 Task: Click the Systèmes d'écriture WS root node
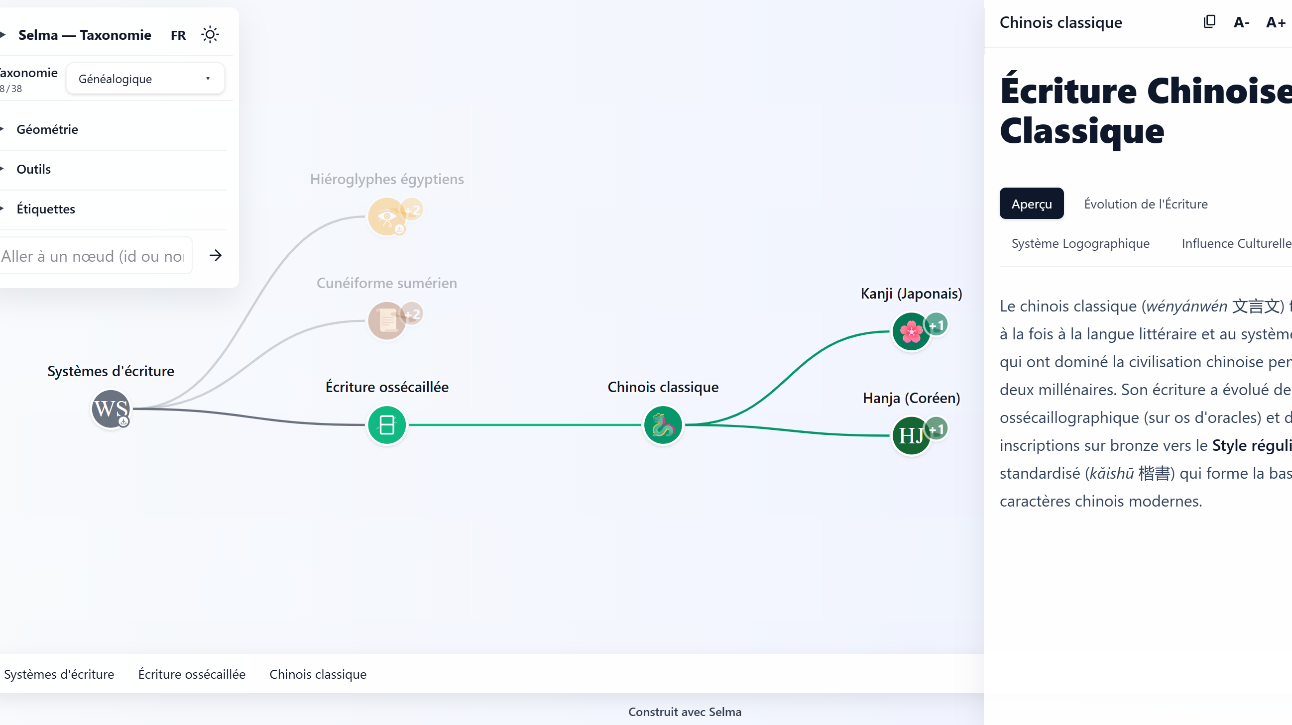click(111, 409)
